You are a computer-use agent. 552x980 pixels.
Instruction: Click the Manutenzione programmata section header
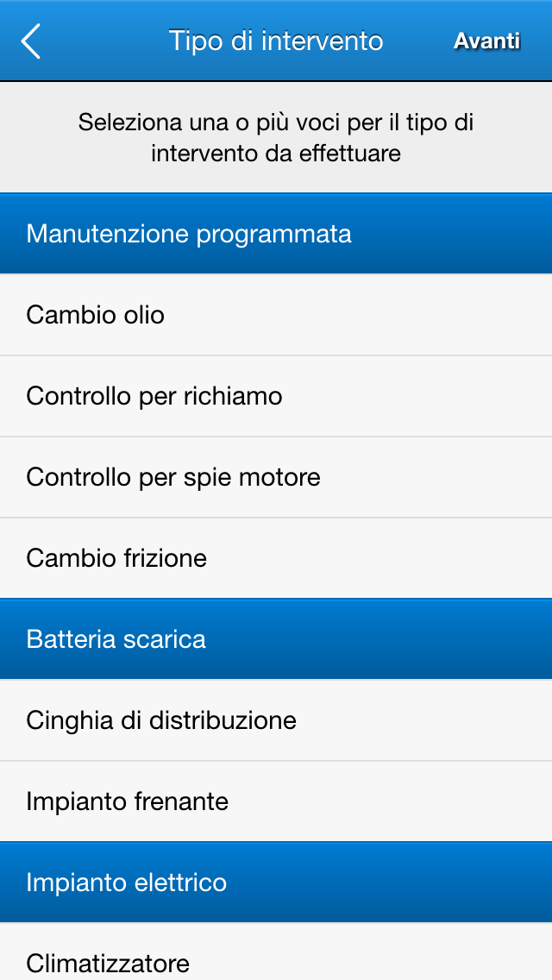click(x=276, y=234)
